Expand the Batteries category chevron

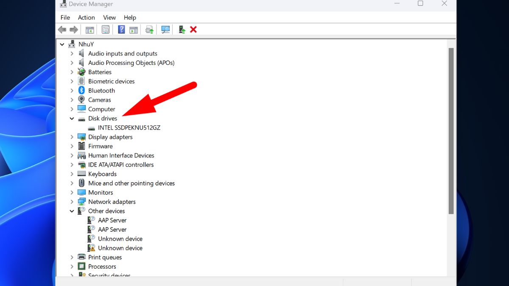pos(72,72)
